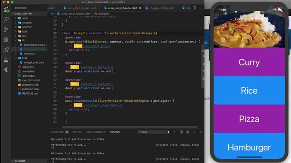The image size is (291, 163).
Task: Collapse the lib folder
Action: pos(24,40)
